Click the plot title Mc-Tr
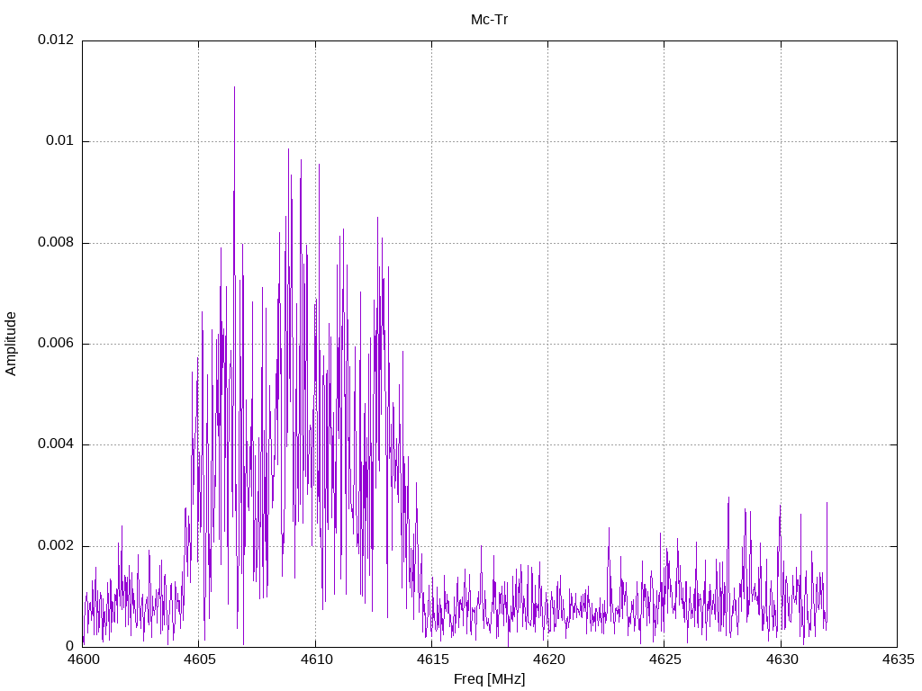The image size is (922, 691). point(489,19)
